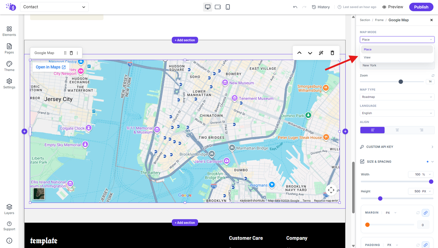
Task: Toggle satellite thumbnail on the map
Action: pos(39,194)
